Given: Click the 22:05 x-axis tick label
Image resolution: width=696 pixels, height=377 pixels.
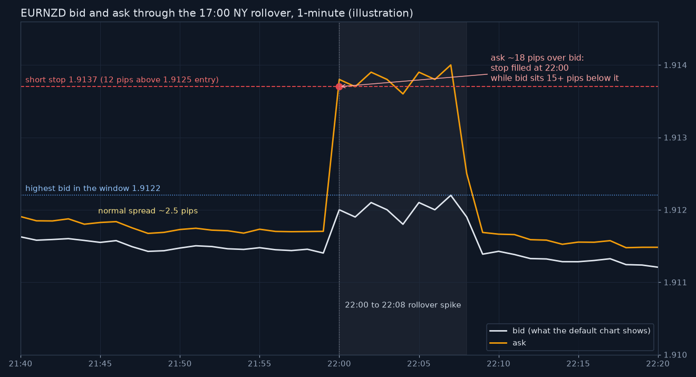Looking at the screenshot, I should pyautogui.click(x=419, y=364).
